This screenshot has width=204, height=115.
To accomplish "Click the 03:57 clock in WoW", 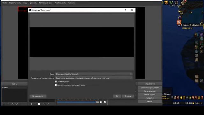I will [x=176, y=103].
